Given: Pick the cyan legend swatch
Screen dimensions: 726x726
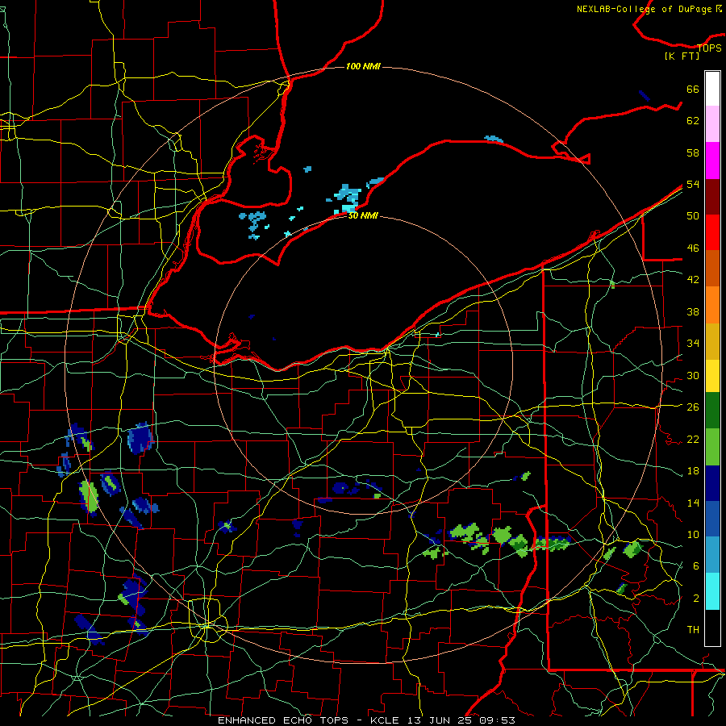Looking at the screenshot, I should pyautogui.click(x=712, y=591).
